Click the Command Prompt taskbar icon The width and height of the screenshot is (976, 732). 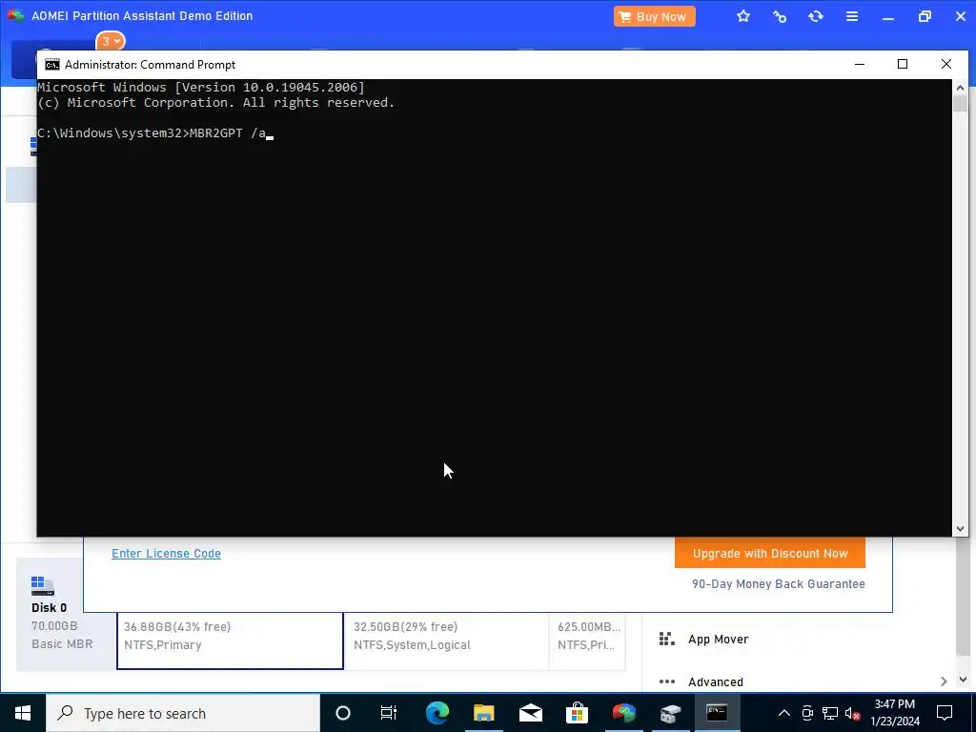(x=717, y=713)
